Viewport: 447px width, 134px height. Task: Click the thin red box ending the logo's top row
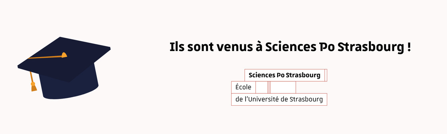(x=326, y=75)
